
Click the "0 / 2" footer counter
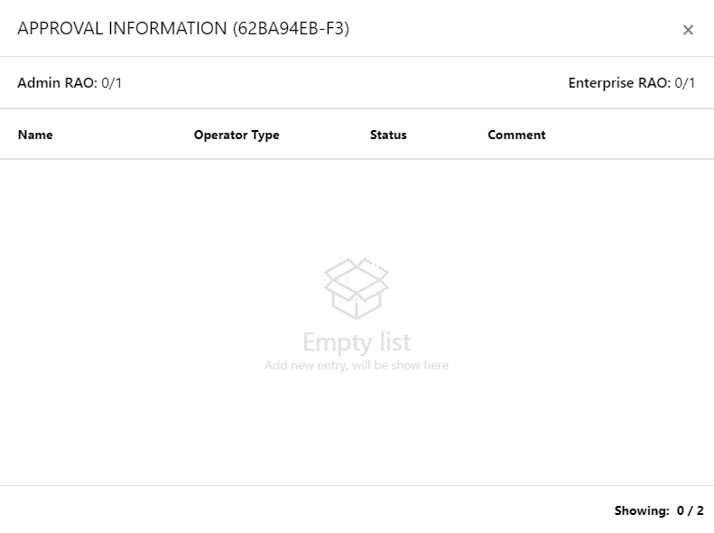(x=691, y=510)
